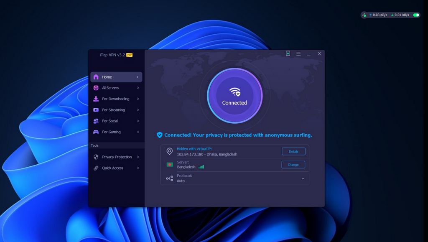The image size is (428, 242).
Task: Click the green signal strength bars
Action: coord(201,167)
